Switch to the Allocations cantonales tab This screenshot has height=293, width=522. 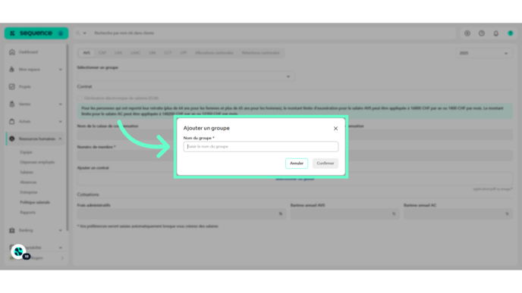click(x=215, y=53)
